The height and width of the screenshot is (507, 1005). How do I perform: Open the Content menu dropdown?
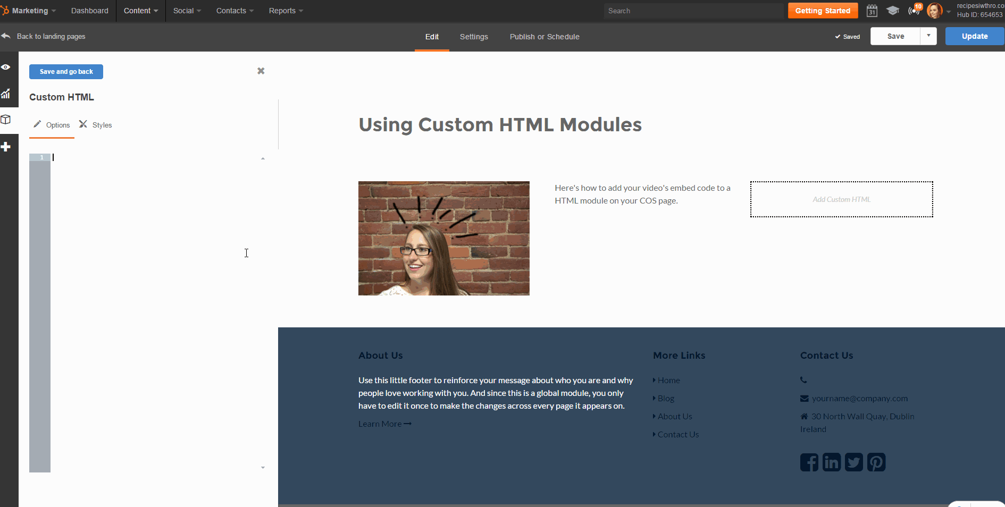pyautogui.click(x=141, y=11)
